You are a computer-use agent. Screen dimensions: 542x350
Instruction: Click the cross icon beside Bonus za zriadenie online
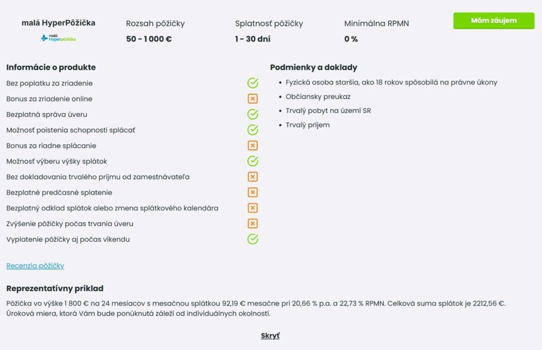[252, 99]
